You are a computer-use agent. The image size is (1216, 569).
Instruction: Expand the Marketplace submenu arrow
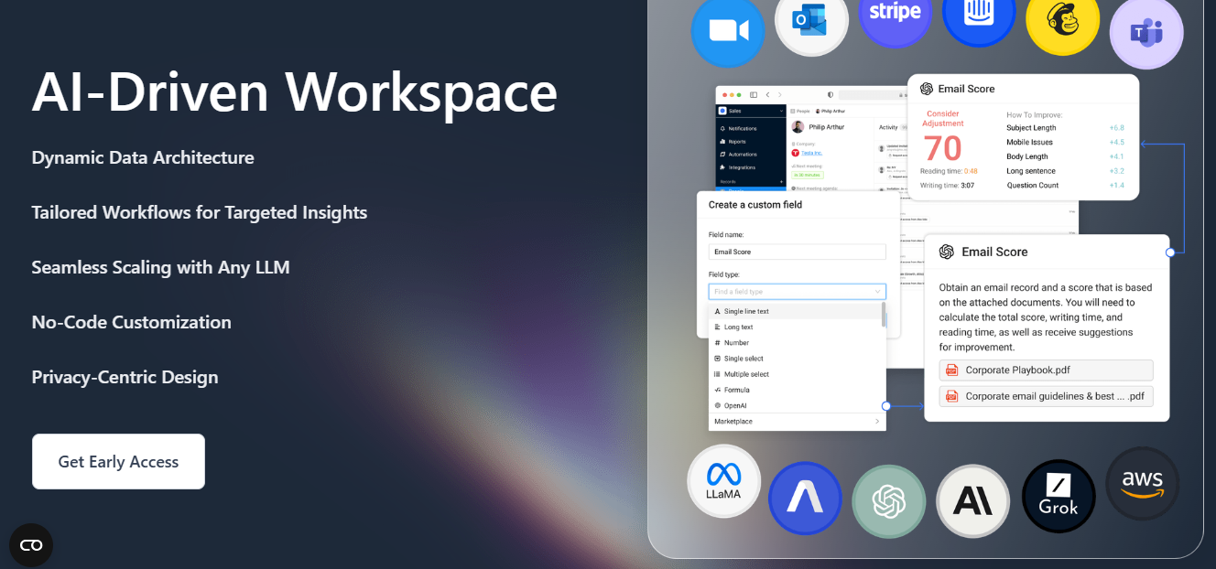[x=876, y=422]
